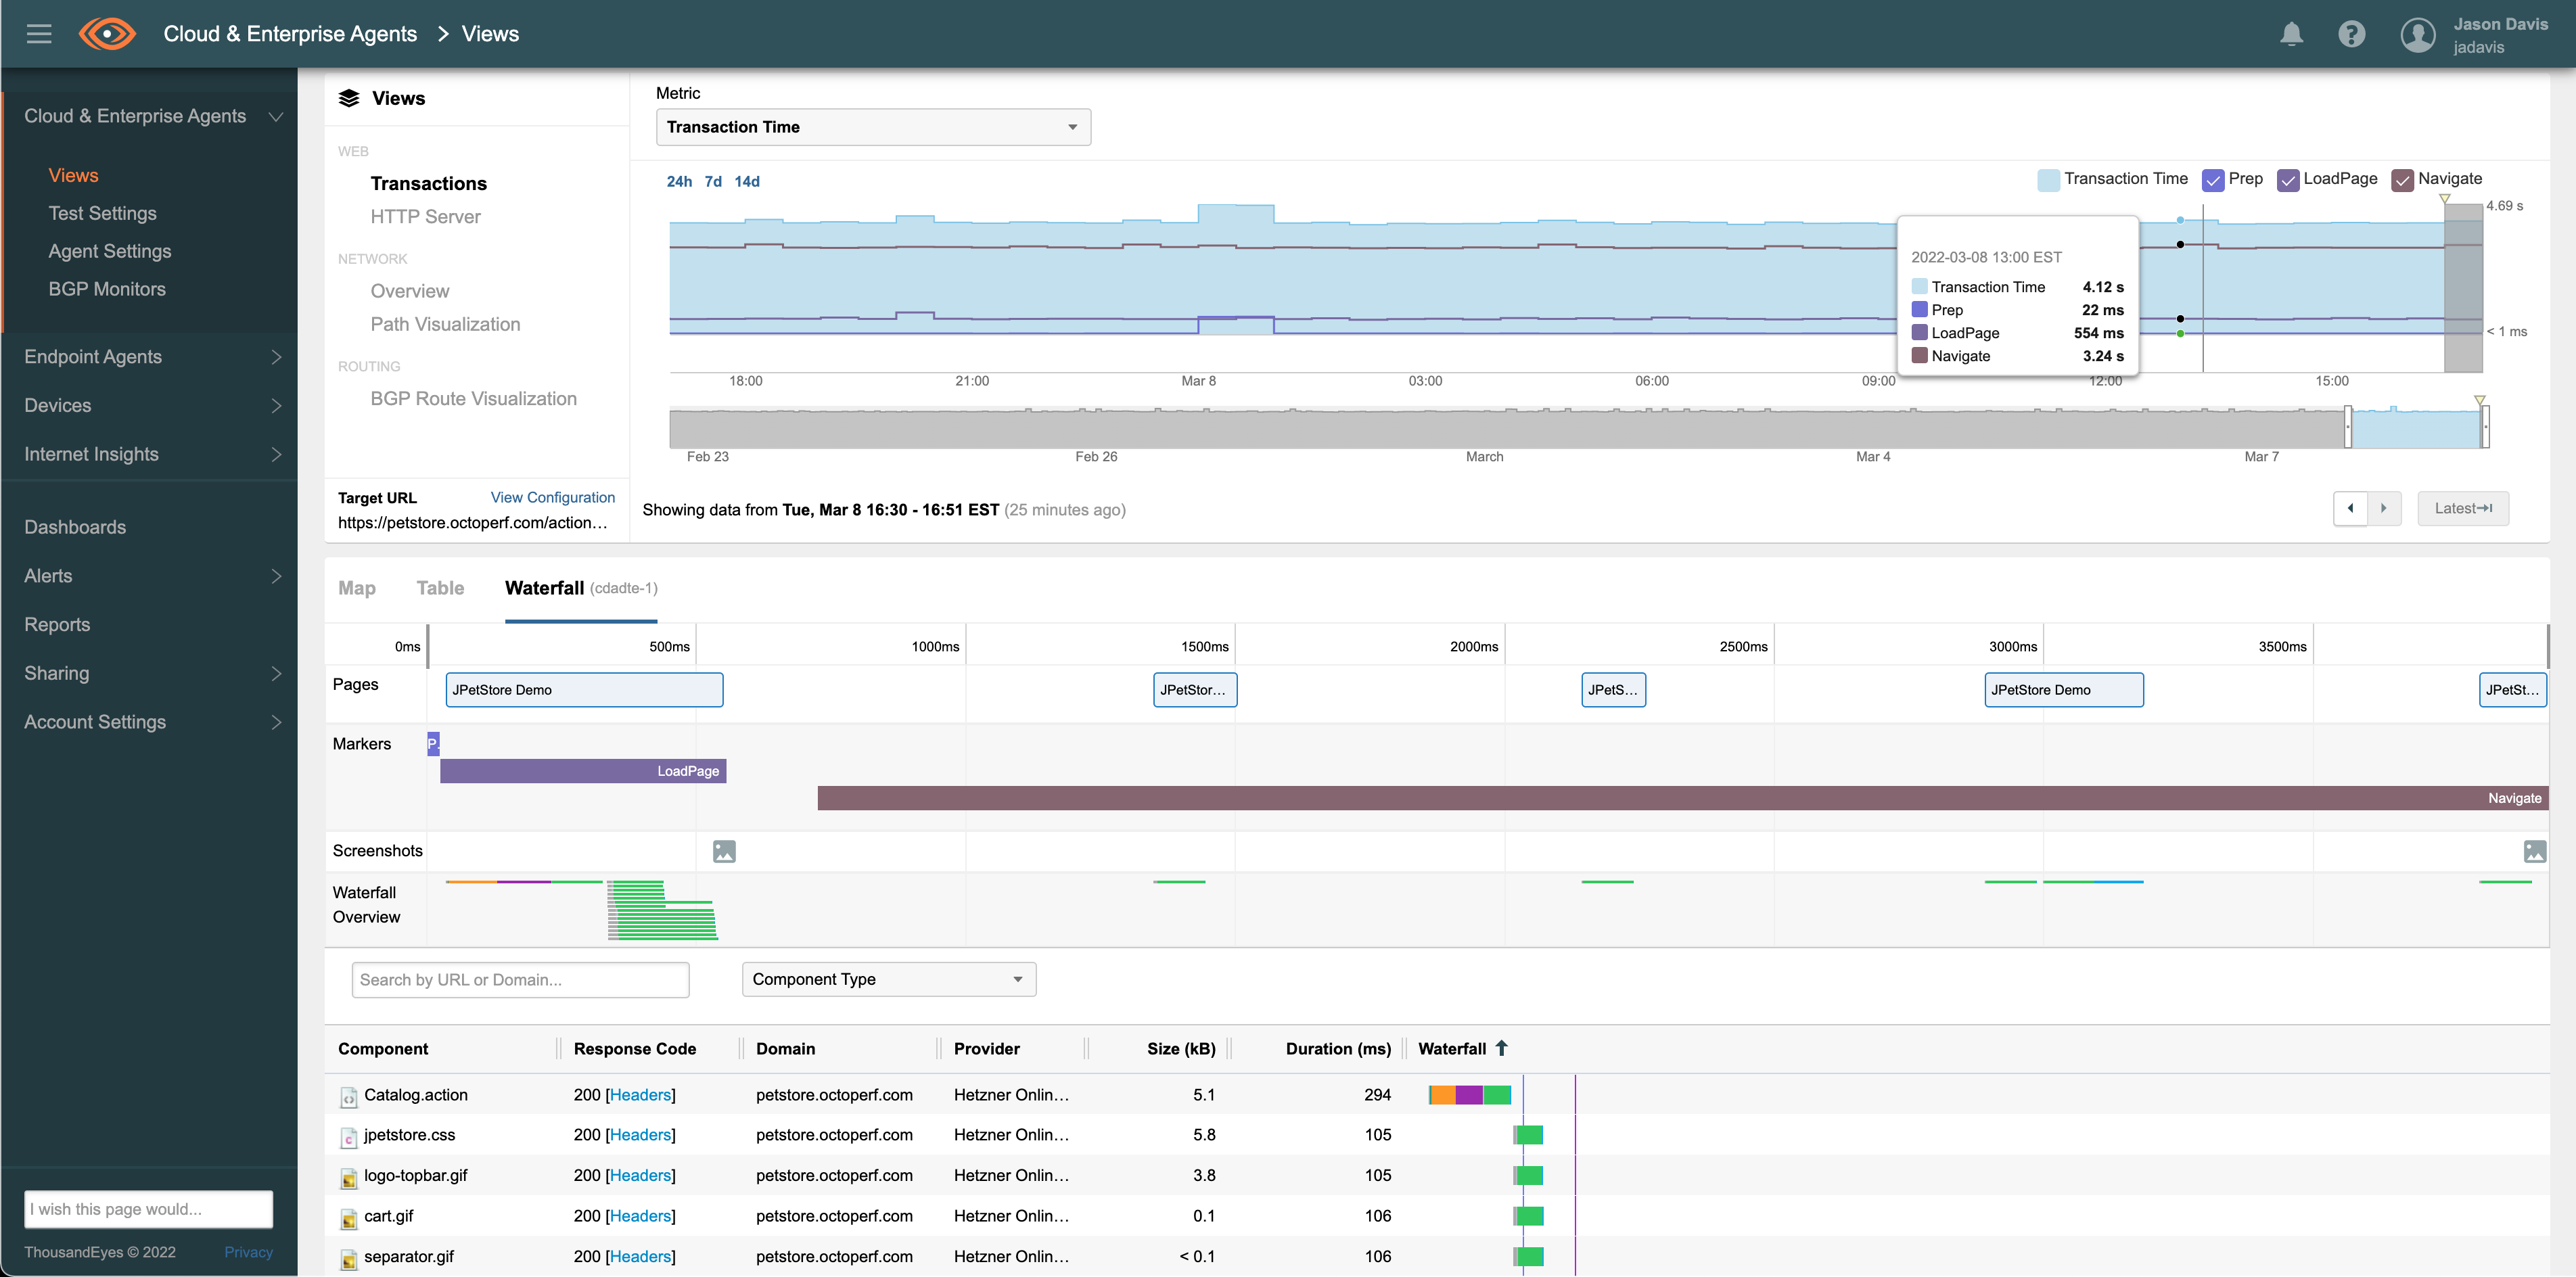
Task: Click the View Configuration link
Action: coord(552,497)
